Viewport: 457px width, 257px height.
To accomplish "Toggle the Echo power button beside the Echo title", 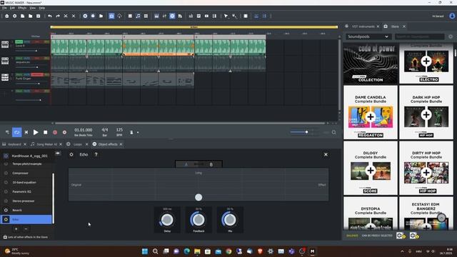I will point(71,154).
